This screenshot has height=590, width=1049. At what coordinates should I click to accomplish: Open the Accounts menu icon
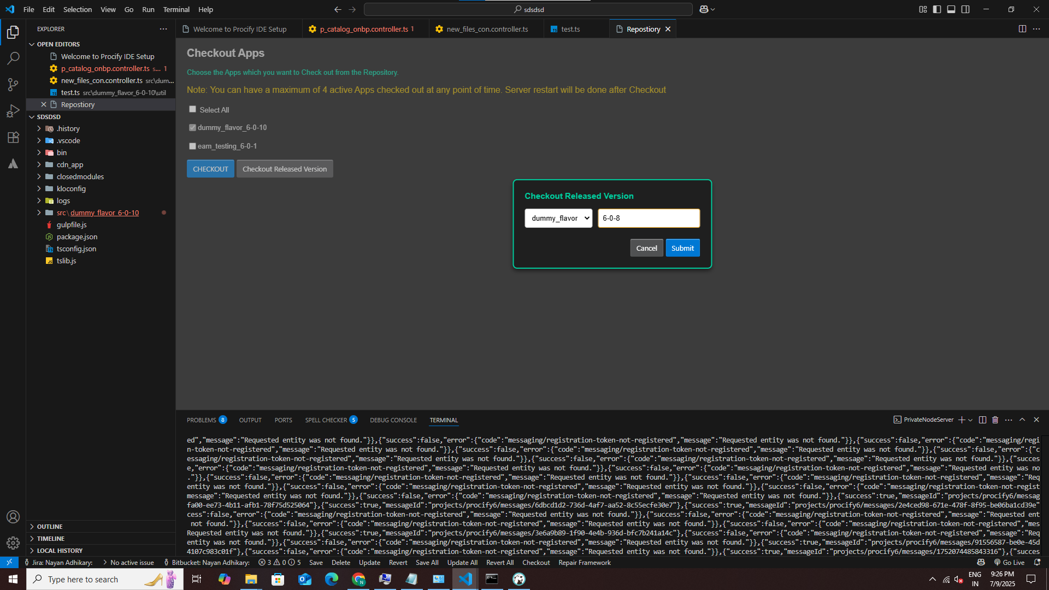pyautogui.click(x=13, y=517)
